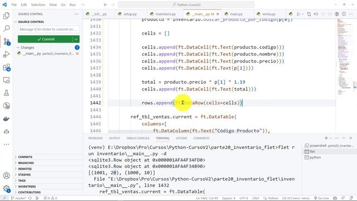The image size is (357, 201).
Task: Split the editor to the right
Action: pyautogui.click(x=344, y=14)
